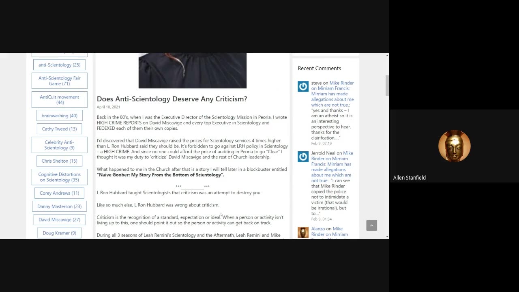
Task: Click the line 'Like so much else, L Ron Hubbard was wrong'
Action: pyautogui.click(x=158, y=205)
